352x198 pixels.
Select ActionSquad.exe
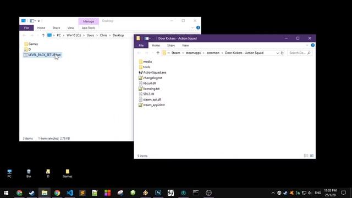[152, 72]
